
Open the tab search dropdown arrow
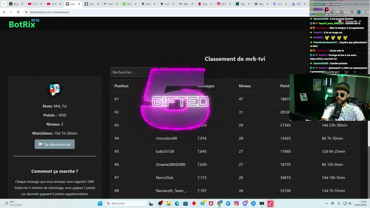click(4, 4)
